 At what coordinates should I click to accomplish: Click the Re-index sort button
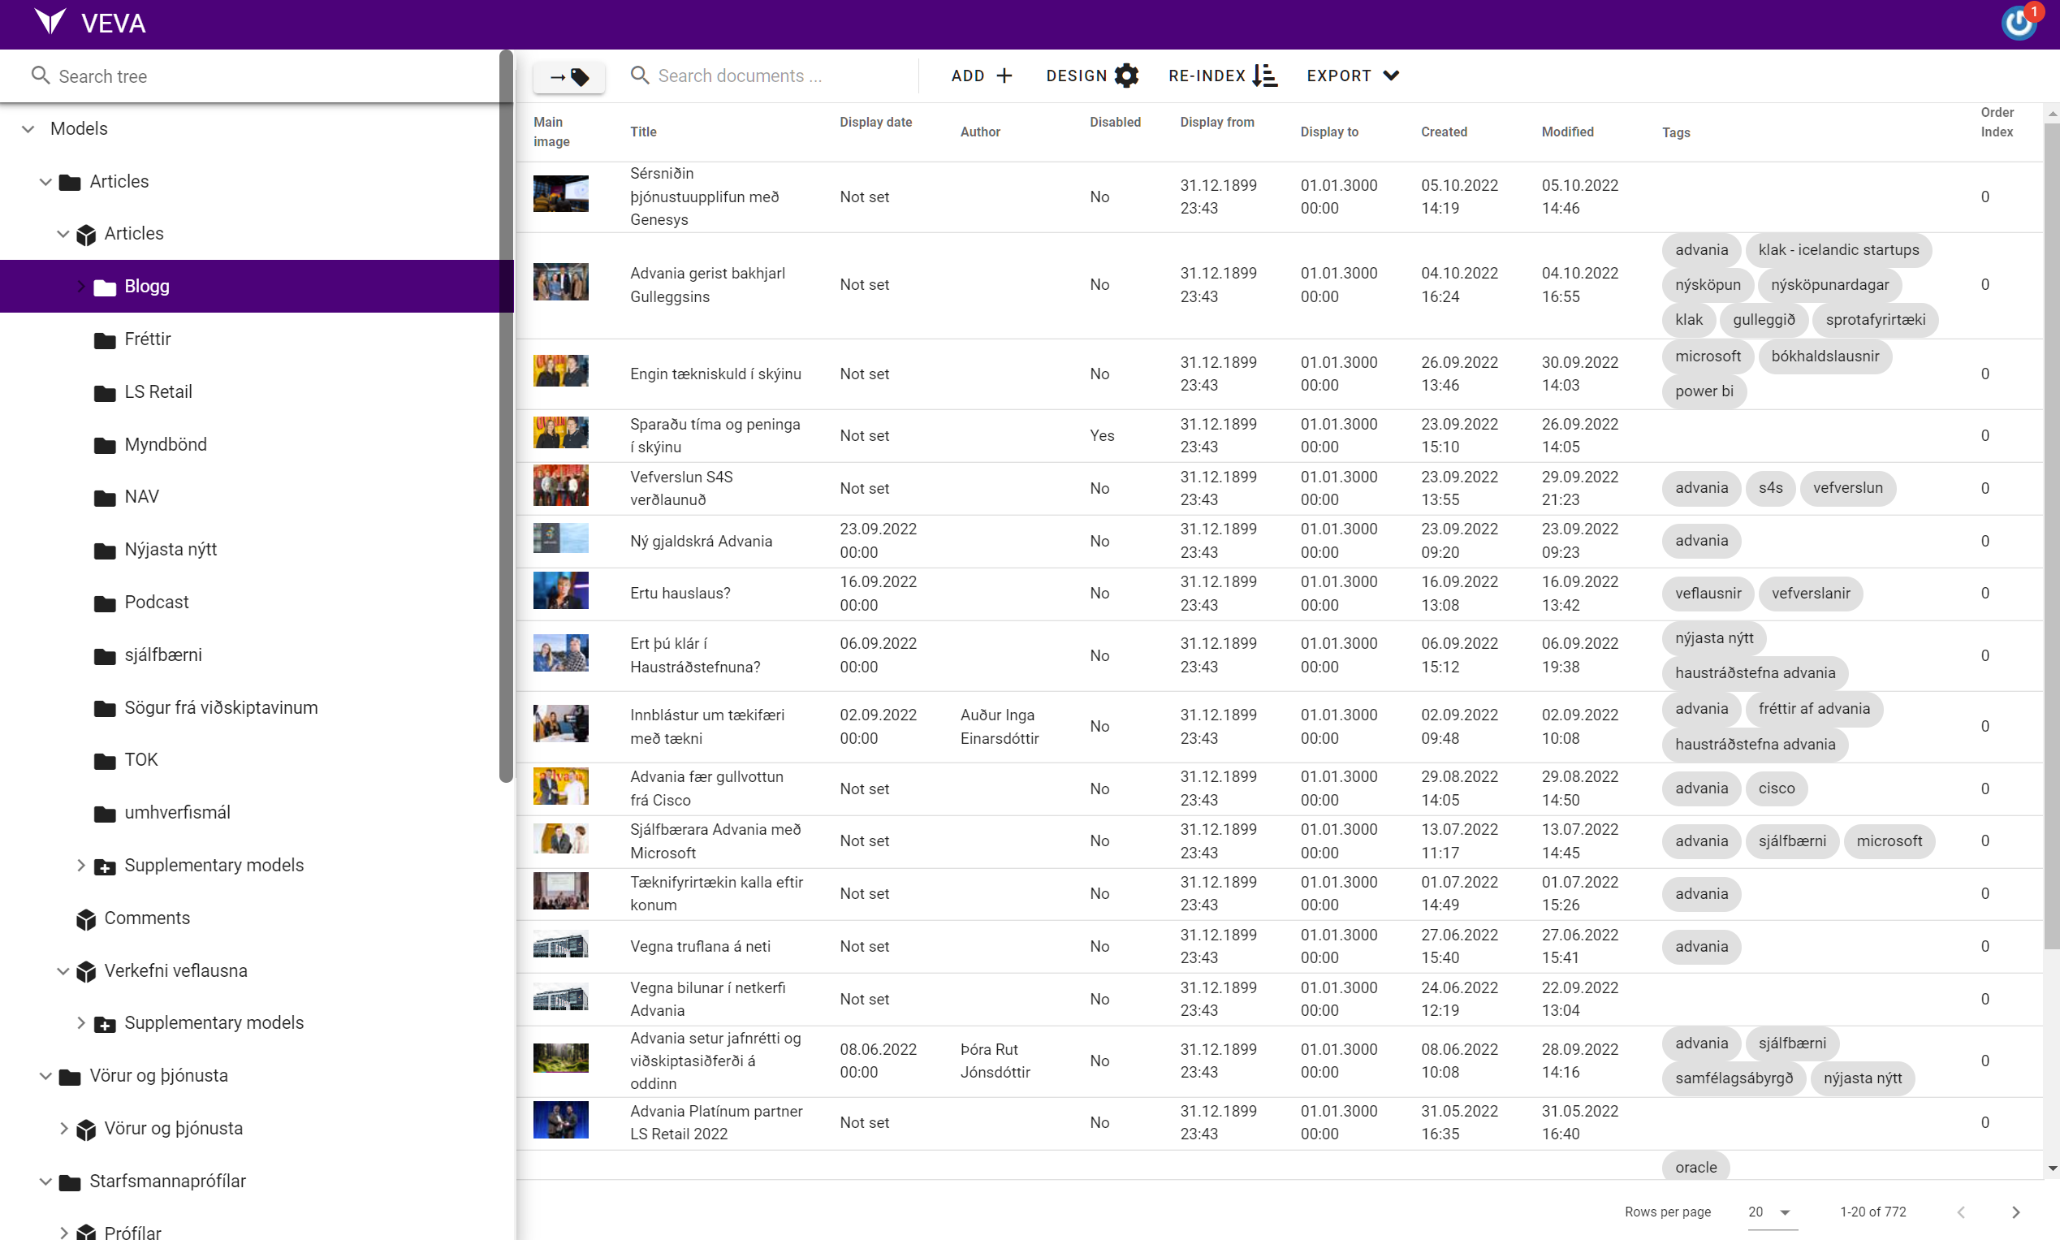click(x=1222, y=76)
